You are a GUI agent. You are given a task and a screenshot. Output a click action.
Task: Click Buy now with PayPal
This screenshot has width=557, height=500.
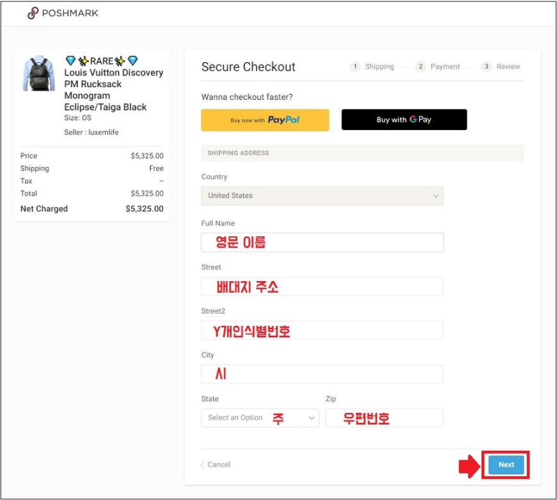pyautogui.click(x=265, y=120)
